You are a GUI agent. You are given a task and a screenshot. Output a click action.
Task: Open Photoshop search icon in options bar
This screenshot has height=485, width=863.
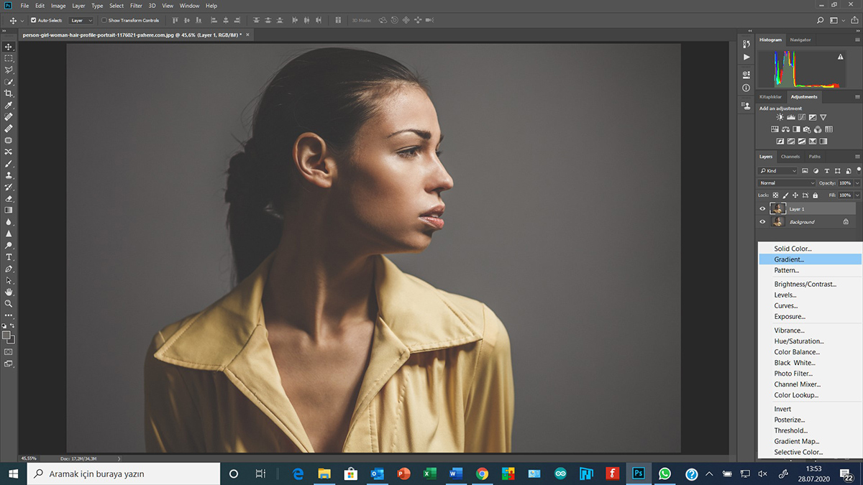(821, 20)
